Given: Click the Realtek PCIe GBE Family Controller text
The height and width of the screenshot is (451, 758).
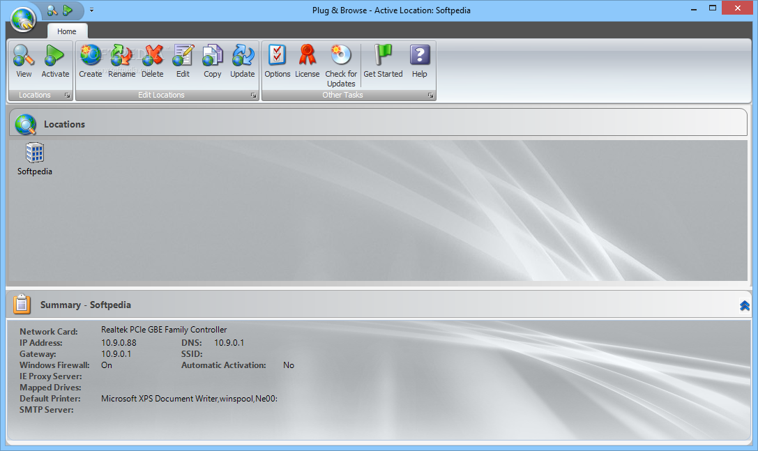Looking at the screenshot, I should (x=164, y=330).
